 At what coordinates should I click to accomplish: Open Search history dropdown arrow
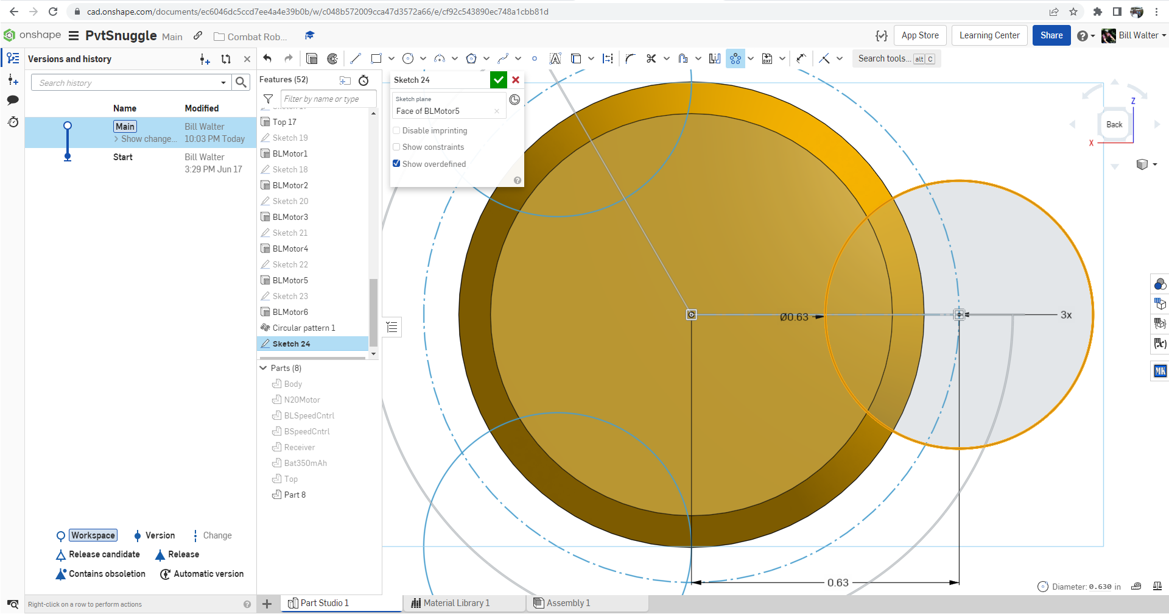click(x=223, y=83)
